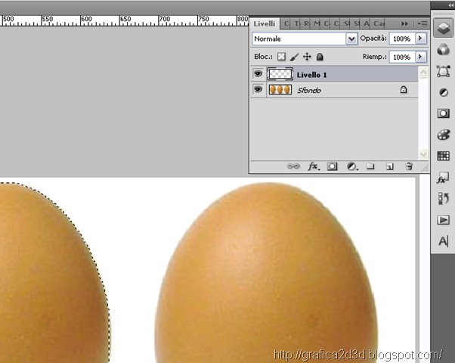Expand the Riemp. fill slider arrow
Screen dimensions: 455x363
coord(421,57)
